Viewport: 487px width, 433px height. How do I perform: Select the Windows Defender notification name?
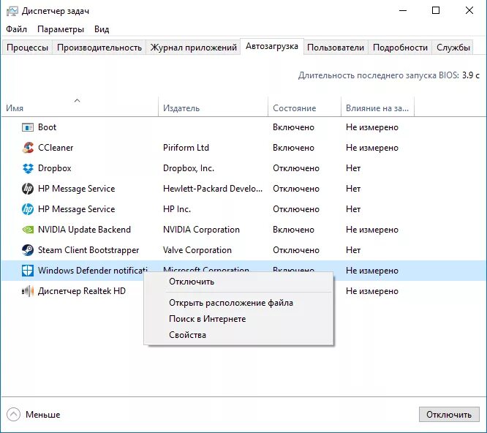93,271
